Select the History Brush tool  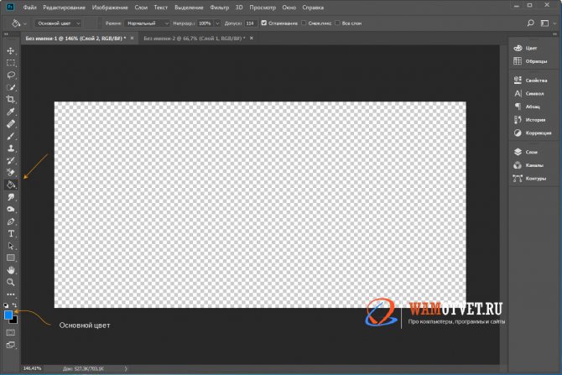[x=11, y=160]
